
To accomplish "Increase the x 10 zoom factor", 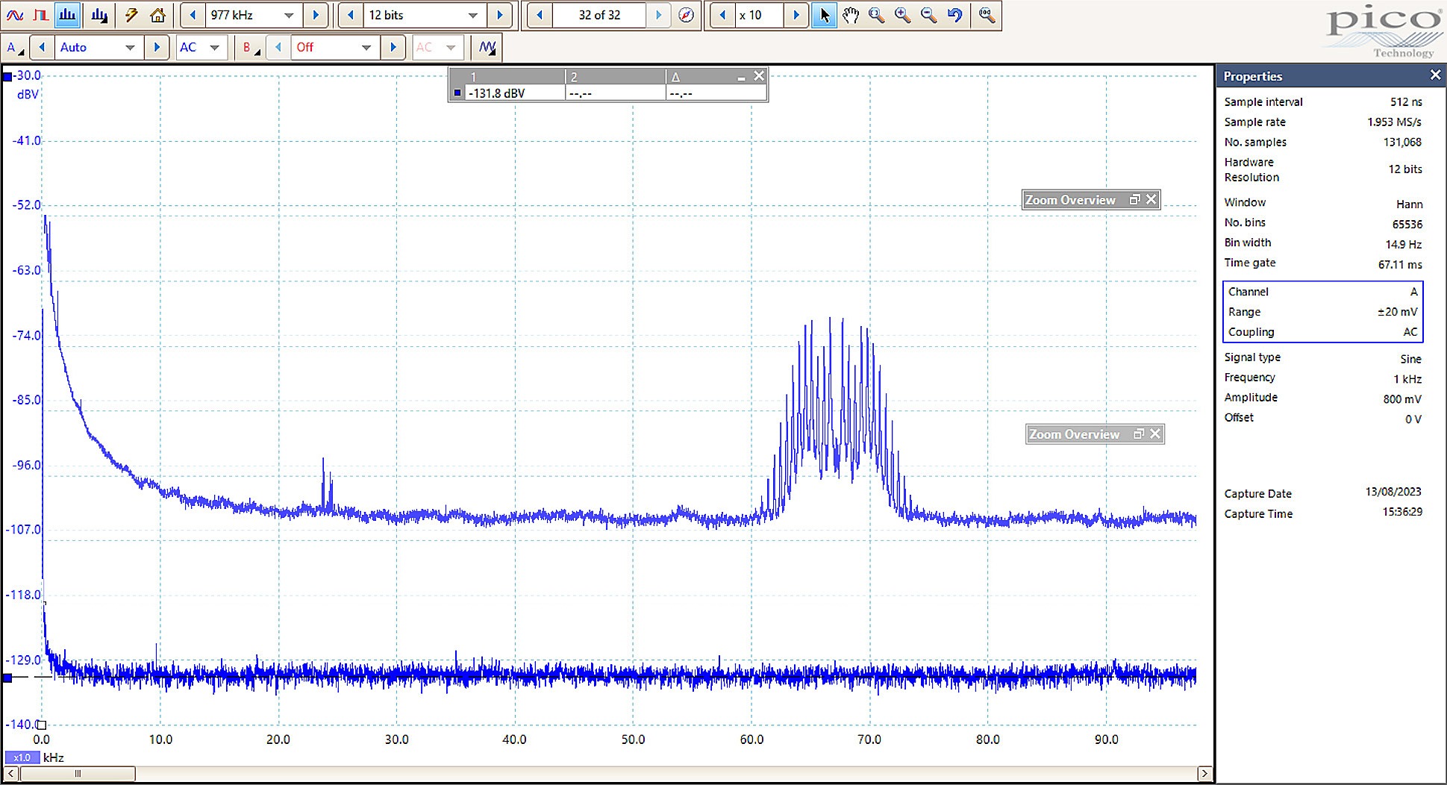I will [x=796, y=15].
